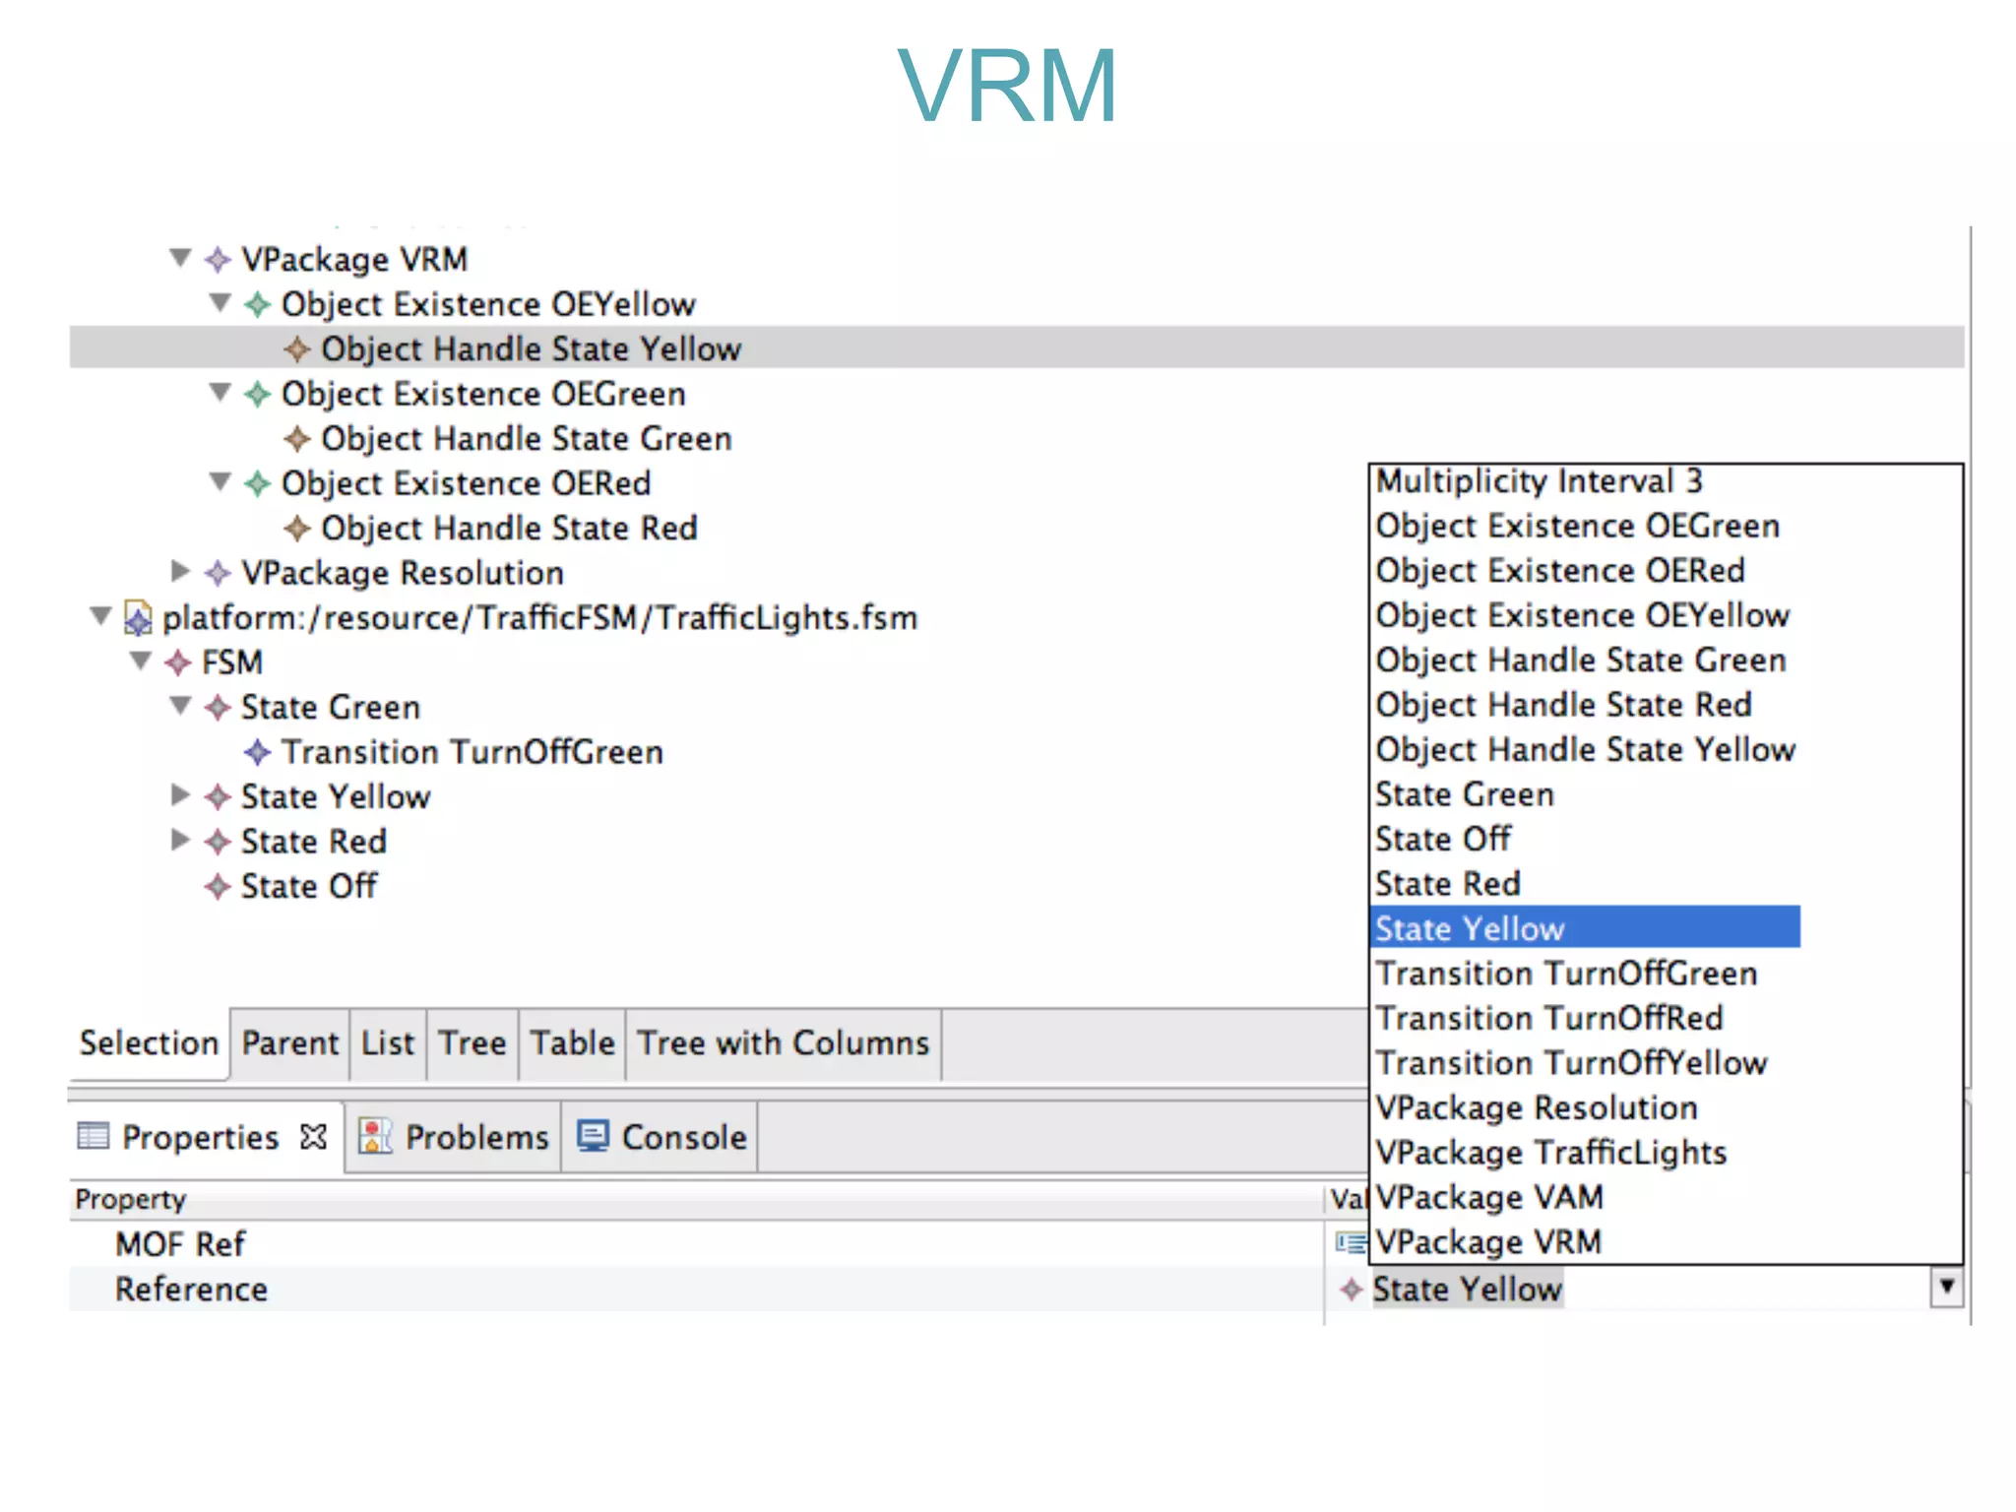Choose State Red in dropdown list
2016x1512 pixels.
(x=1447, y=885)
